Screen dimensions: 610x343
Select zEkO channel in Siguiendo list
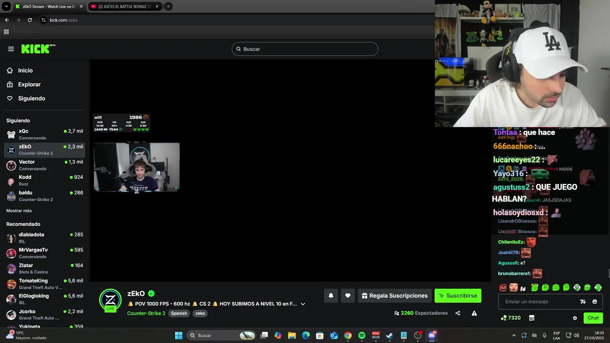pyautogui.click(x=45, y=150)
